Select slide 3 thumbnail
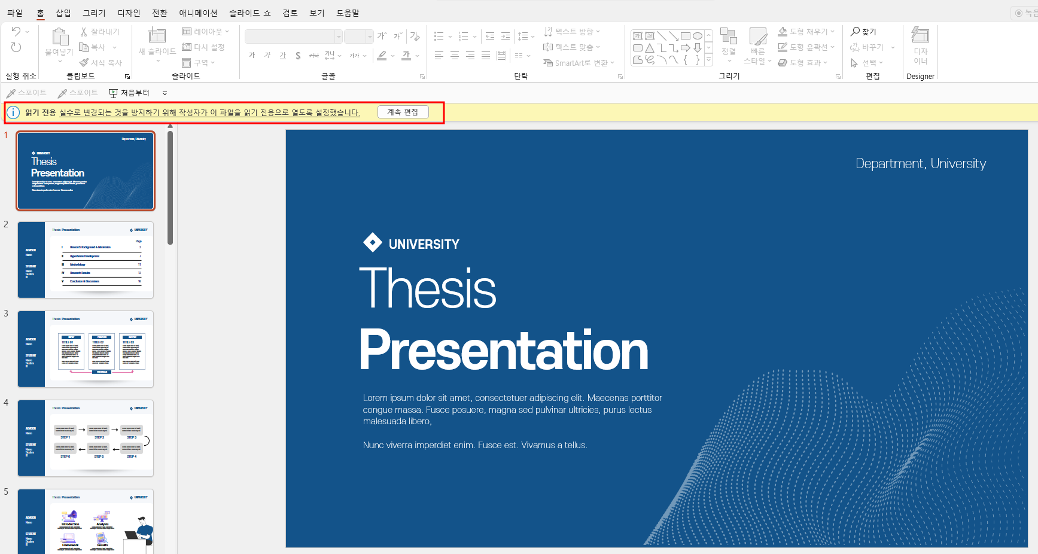 pos(86,349)
